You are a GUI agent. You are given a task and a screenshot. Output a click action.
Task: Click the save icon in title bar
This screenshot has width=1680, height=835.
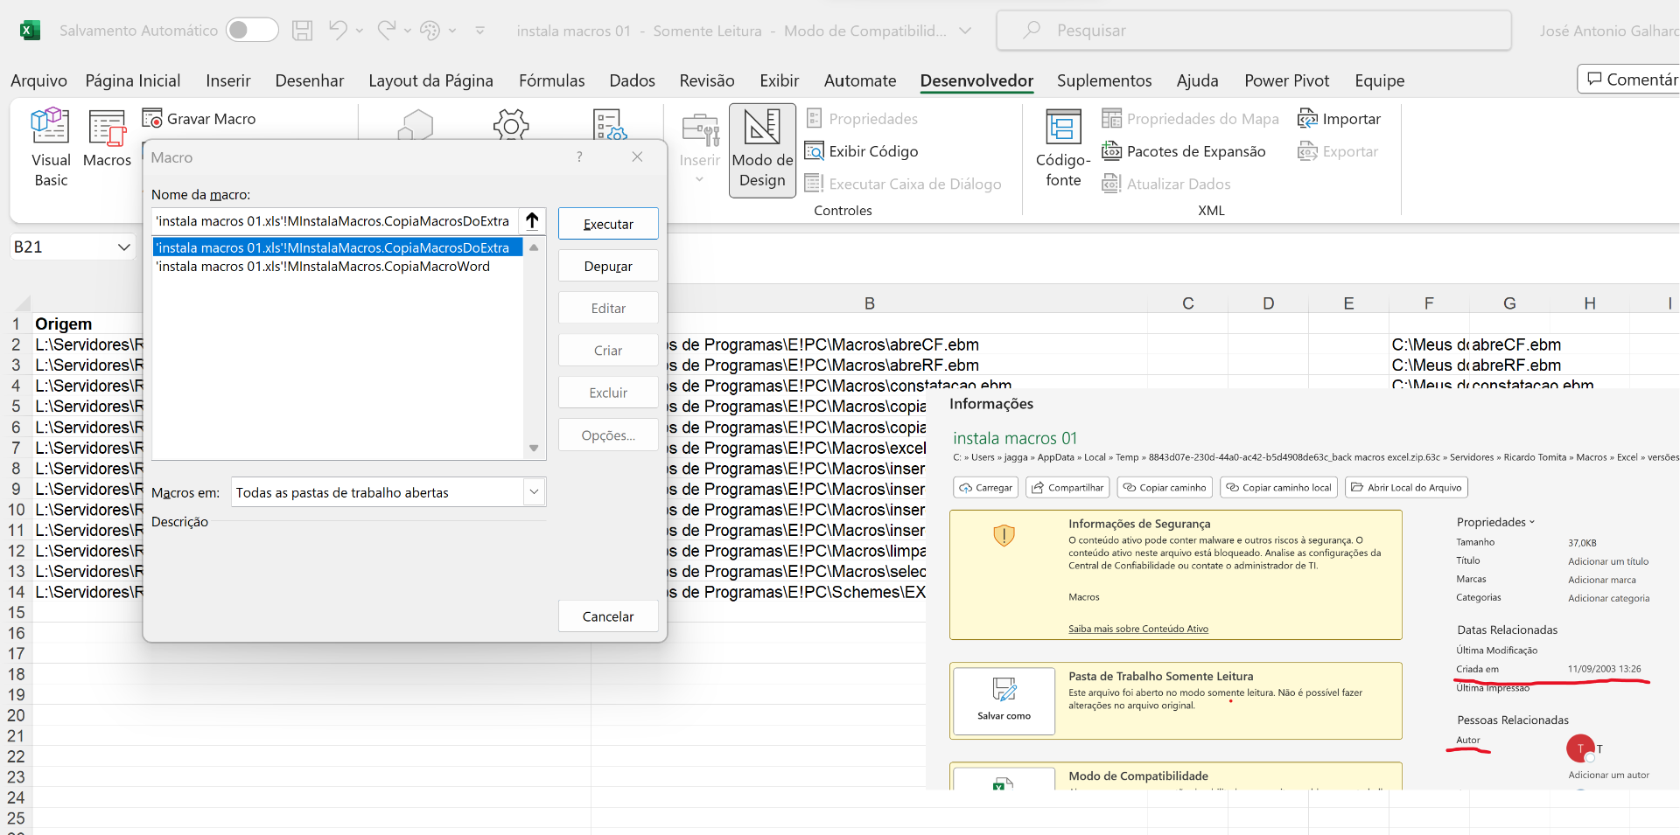(302, 31)
